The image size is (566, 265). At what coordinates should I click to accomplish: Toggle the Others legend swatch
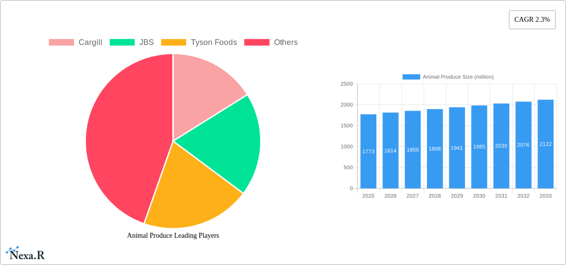point(257,43)
